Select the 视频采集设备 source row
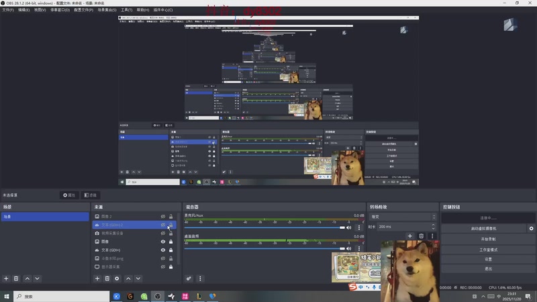This screenshot has height=302, width=537. coord(134,233)
